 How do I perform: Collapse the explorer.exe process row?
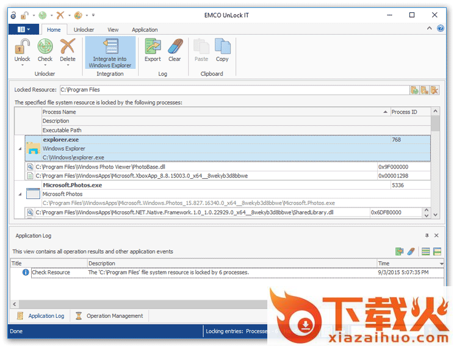20,148
